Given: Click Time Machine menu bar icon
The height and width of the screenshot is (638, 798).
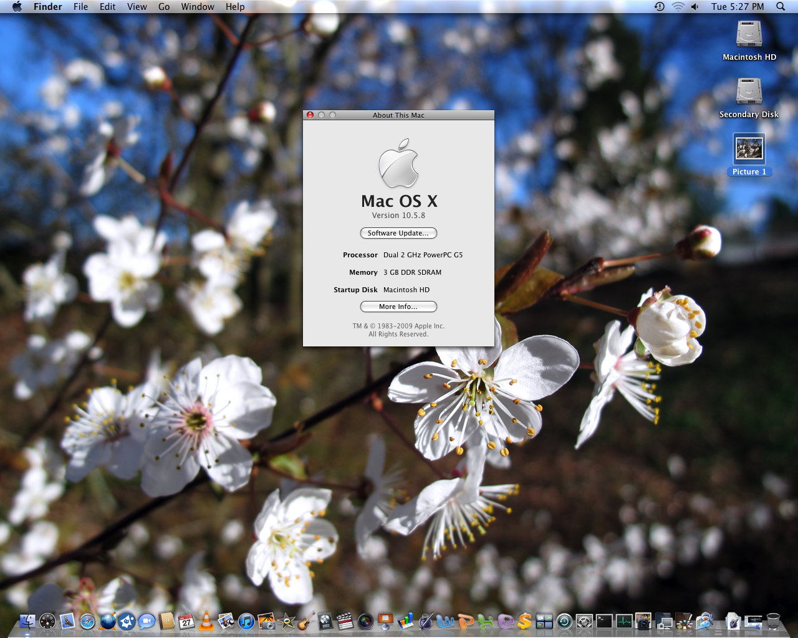Looking at the screenshot, I should coord(660,6).
